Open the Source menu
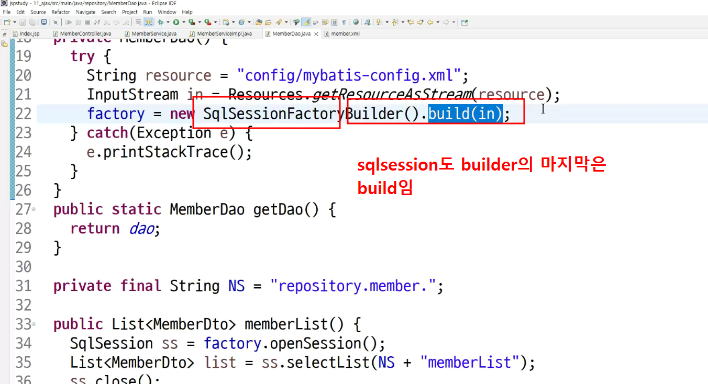This screenshot has width=708, height=384. point(38,12)
